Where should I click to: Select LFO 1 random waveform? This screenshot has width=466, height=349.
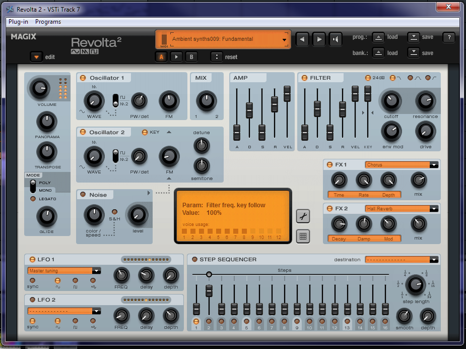coord(93,280)
